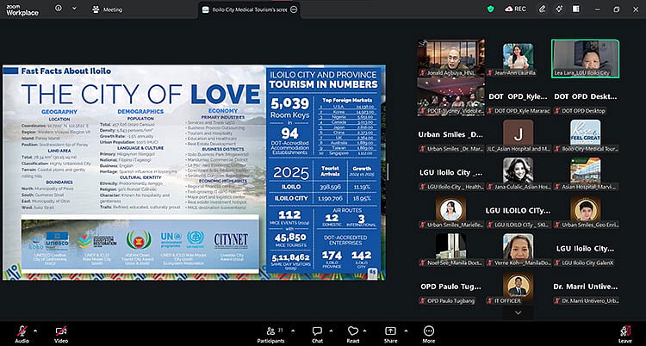646x346 pixels.
Task: Click the 'DEMOGRAPHICS' heading on slide
Action: pos(140,112)
